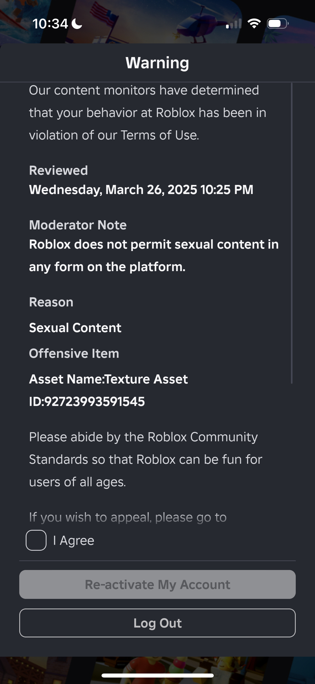Tap the I Agree label text
Screen dimensions: 315x684
pos(73,541)
